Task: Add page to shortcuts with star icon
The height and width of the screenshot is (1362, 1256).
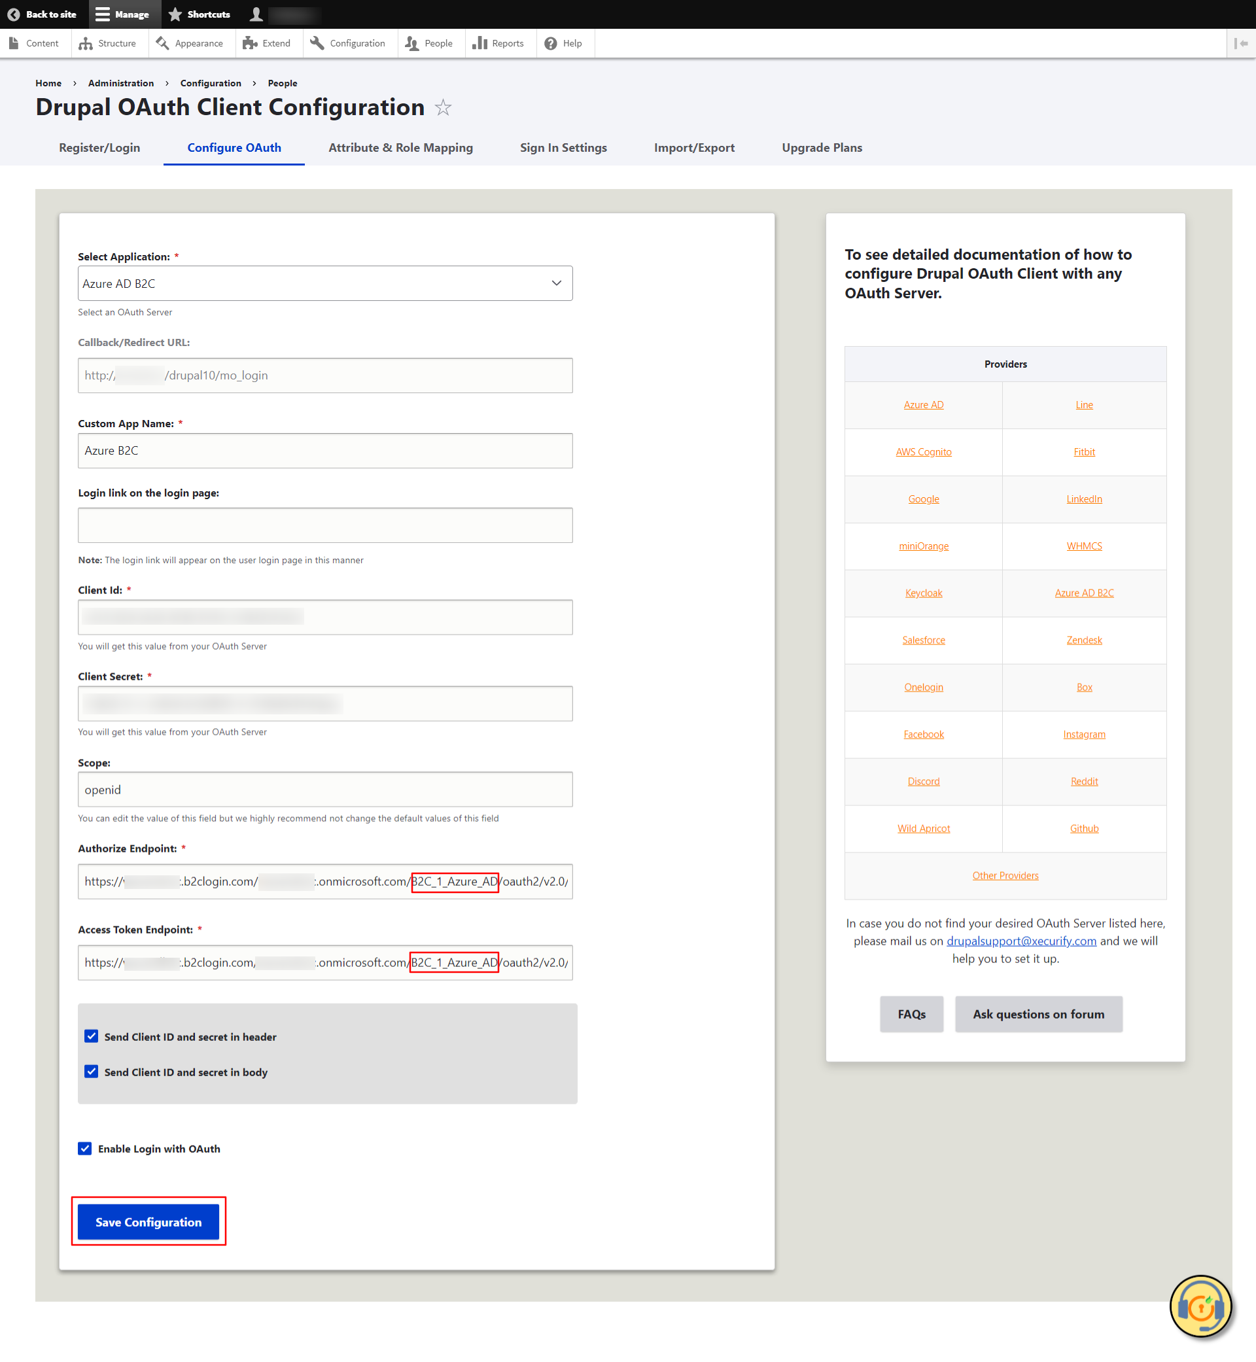Action: pos(443,107)
